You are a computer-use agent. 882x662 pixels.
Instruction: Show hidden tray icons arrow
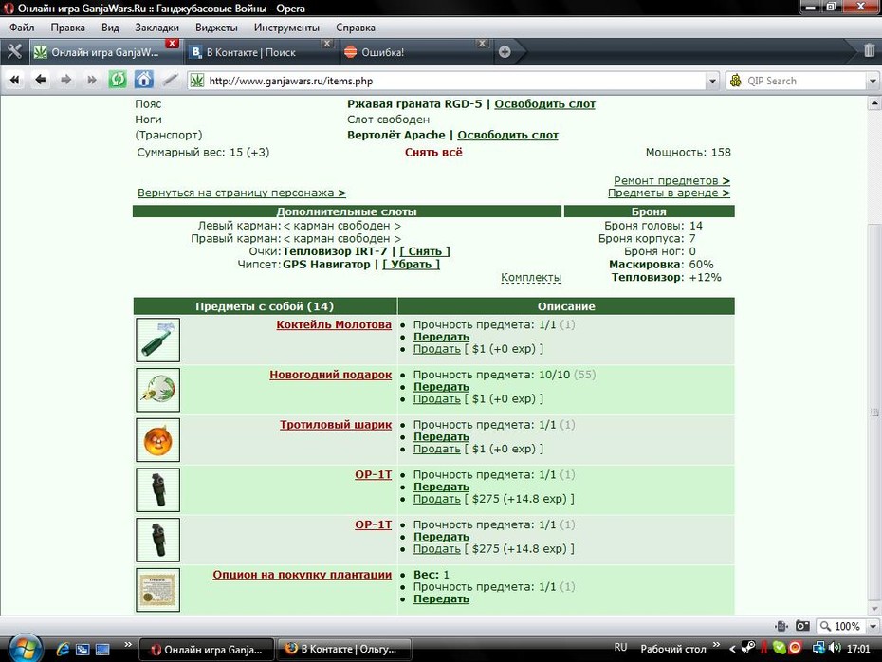coord(732,649)
